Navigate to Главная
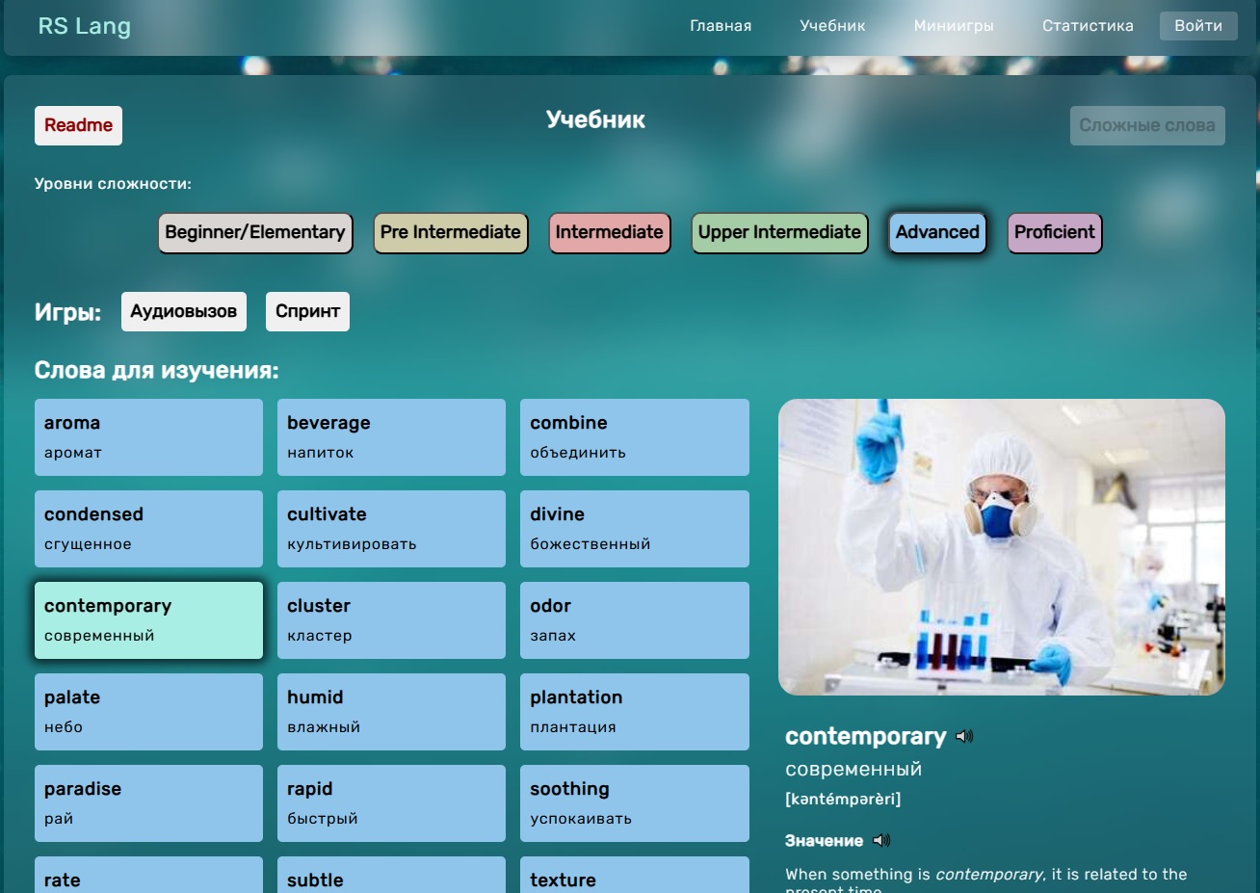This screenshot has width=1260, height=893. click(x=721, y=26)
